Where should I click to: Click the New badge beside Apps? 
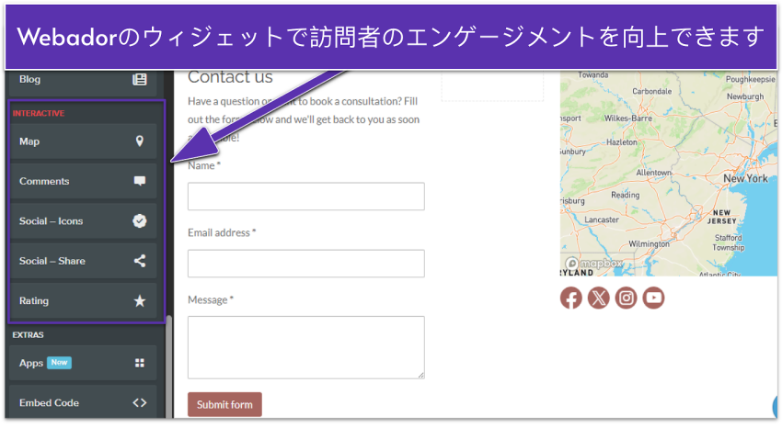coord(60,362)
